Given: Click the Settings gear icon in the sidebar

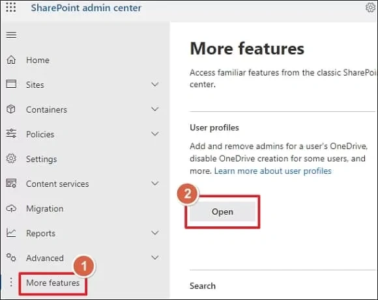Looking at the screenshot, I should pos(11,158).
